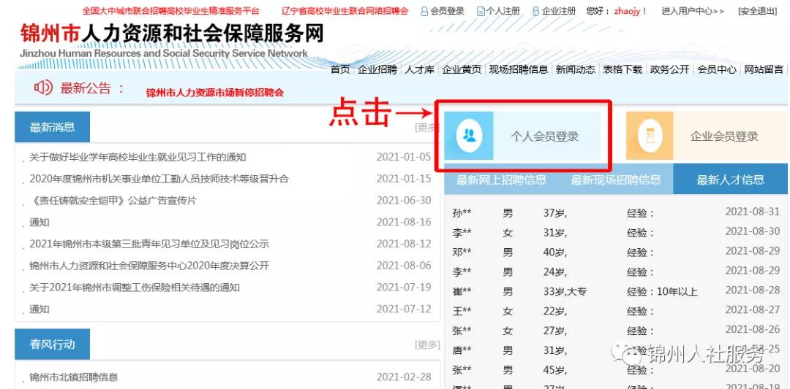This screenshot has width=790, height=389.
Task: Switch to 最新人才信息 tab
Action: tap(730, 180)
